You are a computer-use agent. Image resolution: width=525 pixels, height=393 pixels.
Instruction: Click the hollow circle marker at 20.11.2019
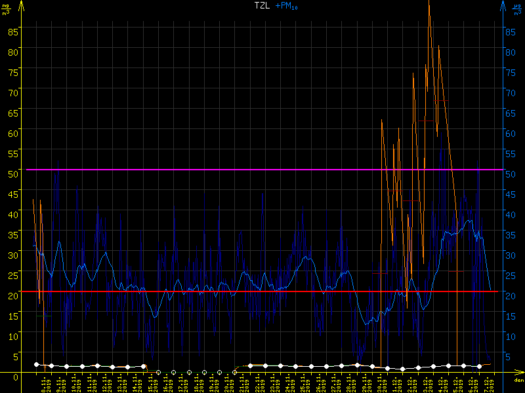[x=235, y=373]
